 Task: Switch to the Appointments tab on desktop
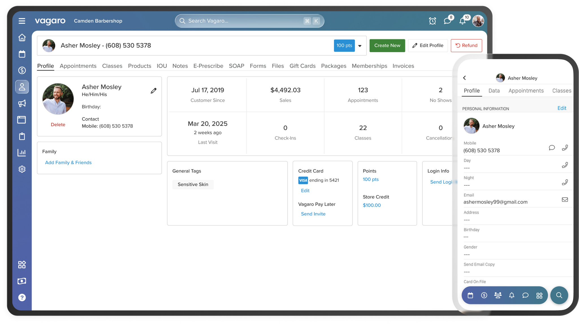78,66
